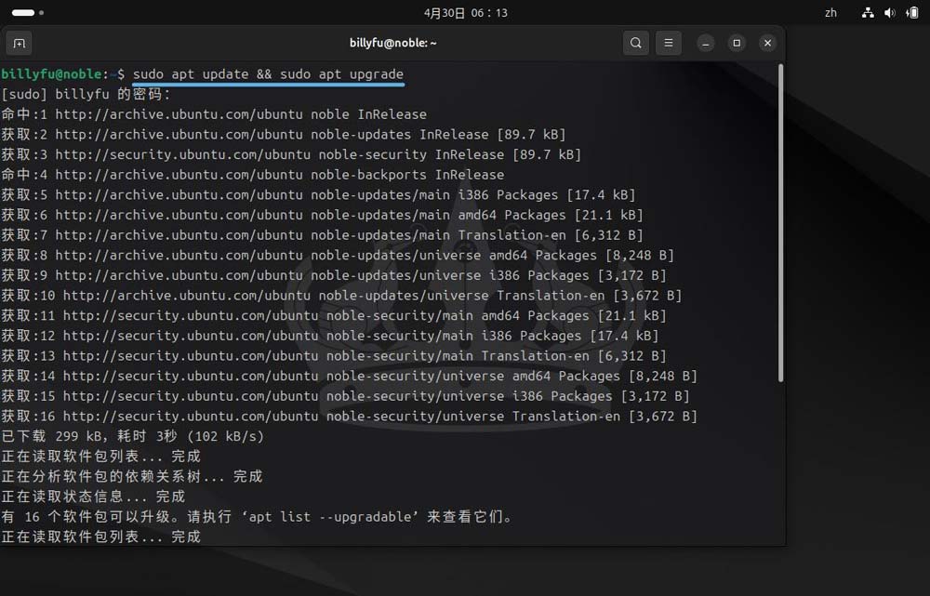
Task: Open Activities overview via workspace pill indicator
Action: tap(23, 13)
